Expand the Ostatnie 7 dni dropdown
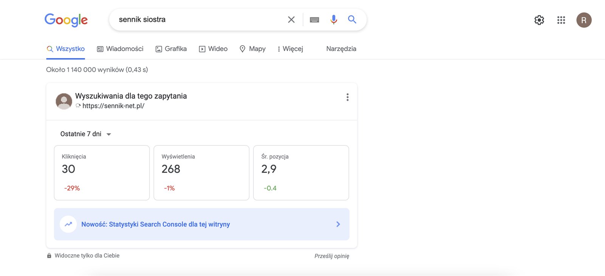Image resolution: width=605 pixels, height=276 pixels. (x=85, y=134)
